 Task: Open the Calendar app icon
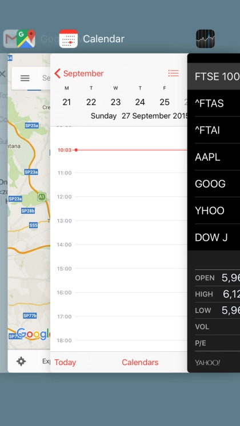coord(69,39)
